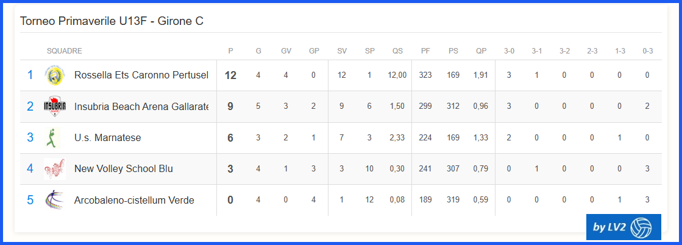The image size is (682, 245).
Task: Click the 3-0 column header
Action: point(509,51)
